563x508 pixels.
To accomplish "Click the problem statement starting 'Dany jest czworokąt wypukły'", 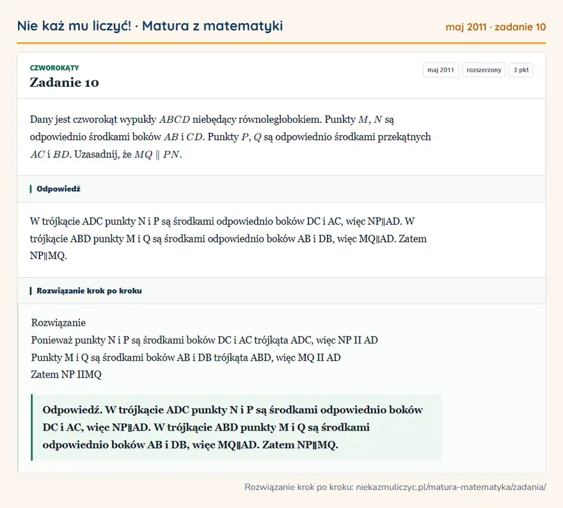I will point(230,137).
